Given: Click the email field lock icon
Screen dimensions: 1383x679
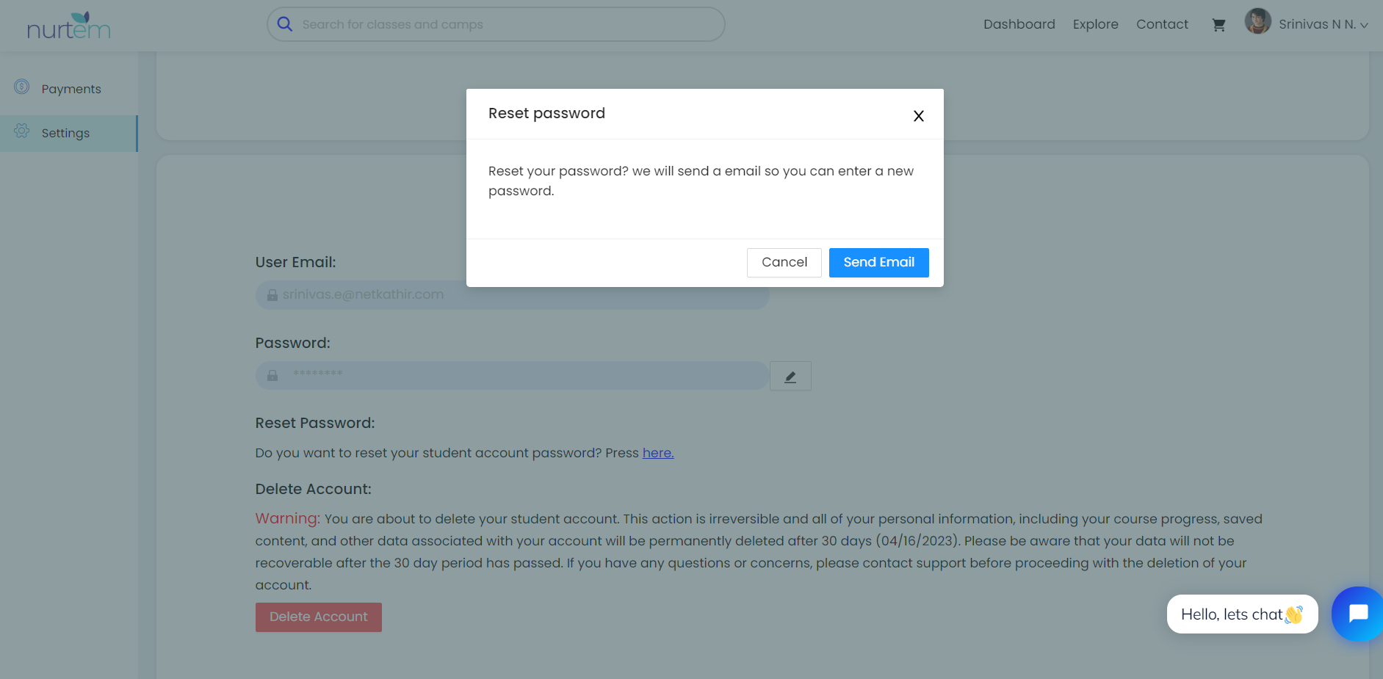Looking at the screenshot, I should tap(272, 295).
